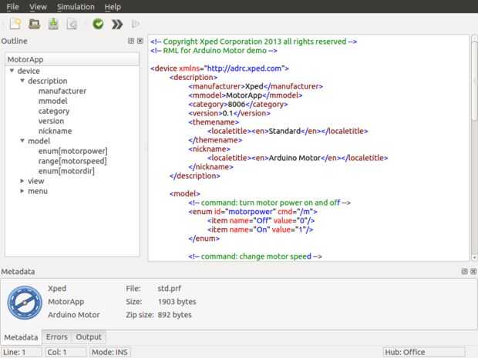
Task: Click the item name Off line
Action: point(261,220)
